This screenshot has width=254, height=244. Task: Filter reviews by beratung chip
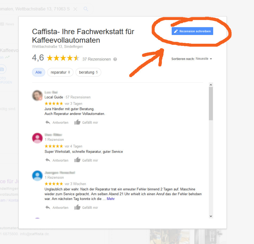(x=88, y=72)
